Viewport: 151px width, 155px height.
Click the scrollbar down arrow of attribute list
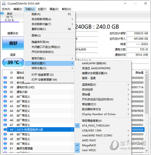(x=147, y=151)
